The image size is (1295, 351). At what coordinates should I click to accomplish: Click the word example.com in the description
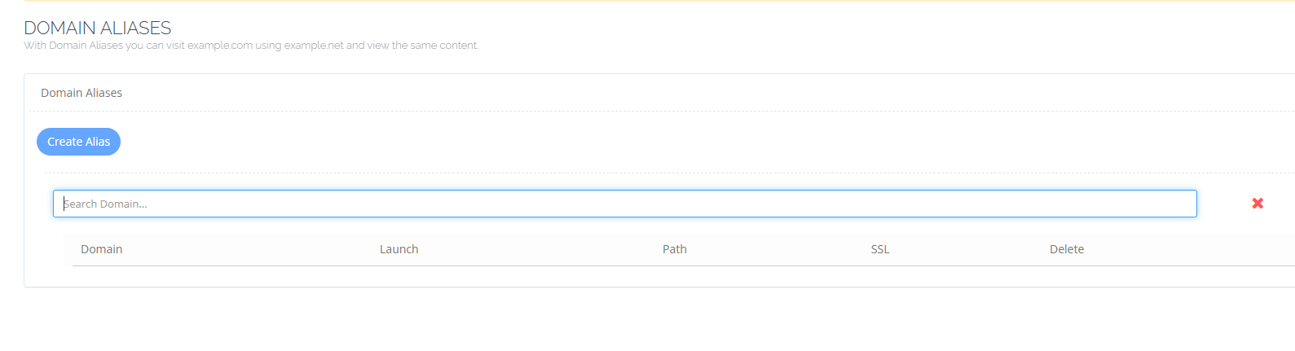click(x=220, y=46)
